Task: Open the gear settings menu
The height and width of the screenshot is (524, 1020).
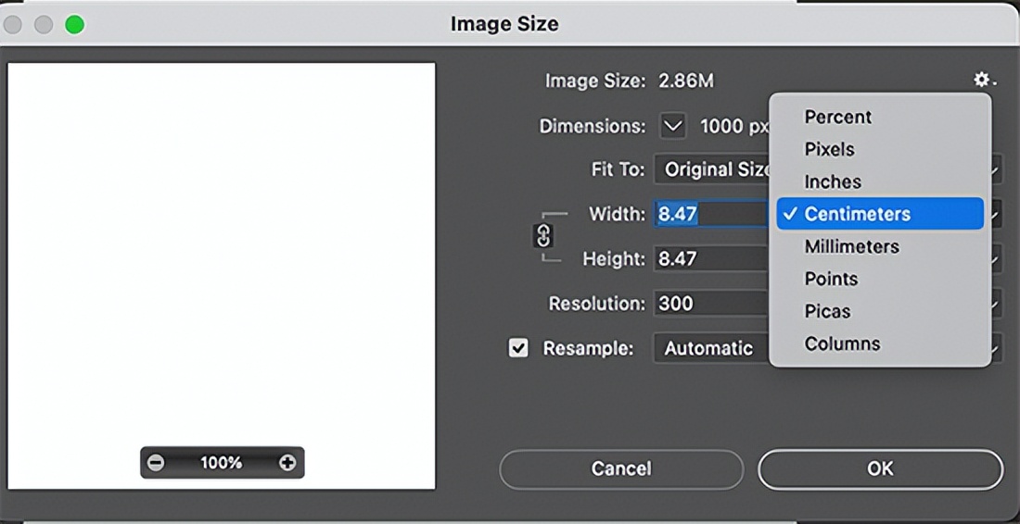Action: click(983, 81)
